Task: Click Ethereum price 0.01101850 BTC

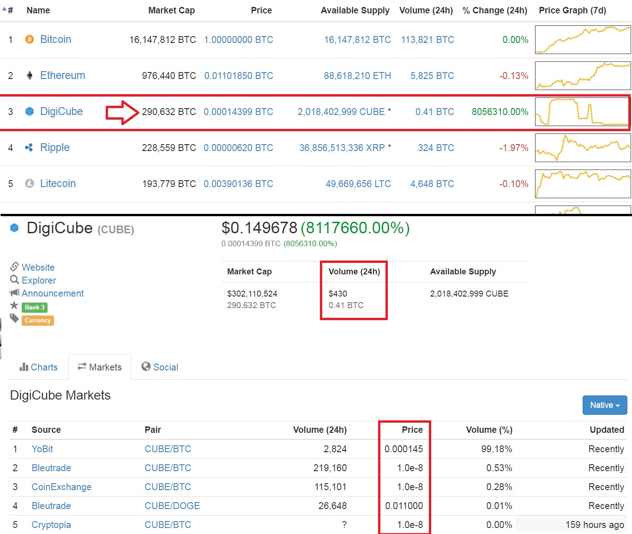Action: pyautogui.click(x=239, y=76)
